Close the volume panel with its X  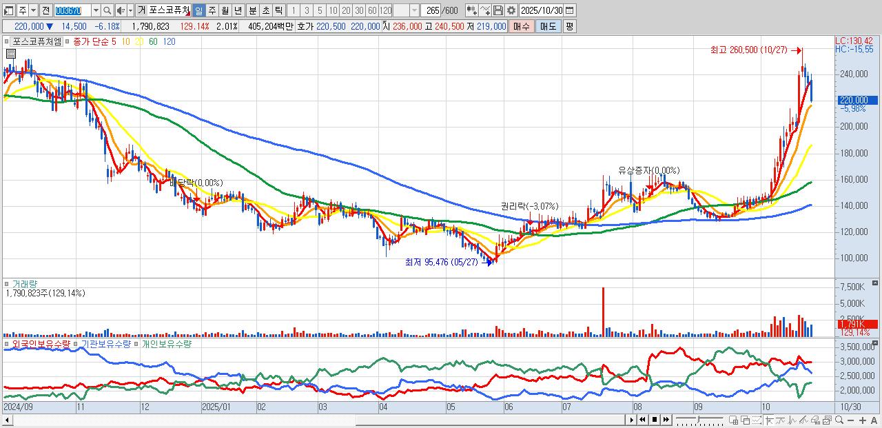coord(875,283)
